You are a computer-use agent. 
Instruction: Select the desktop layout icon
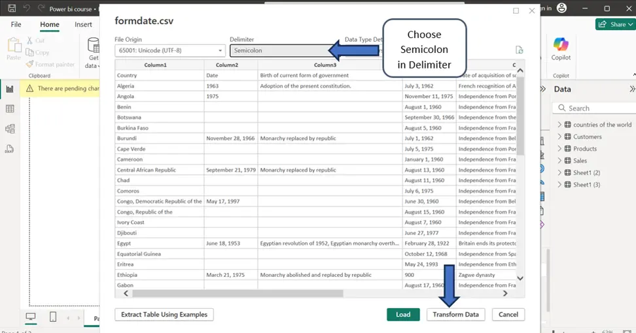30,317
